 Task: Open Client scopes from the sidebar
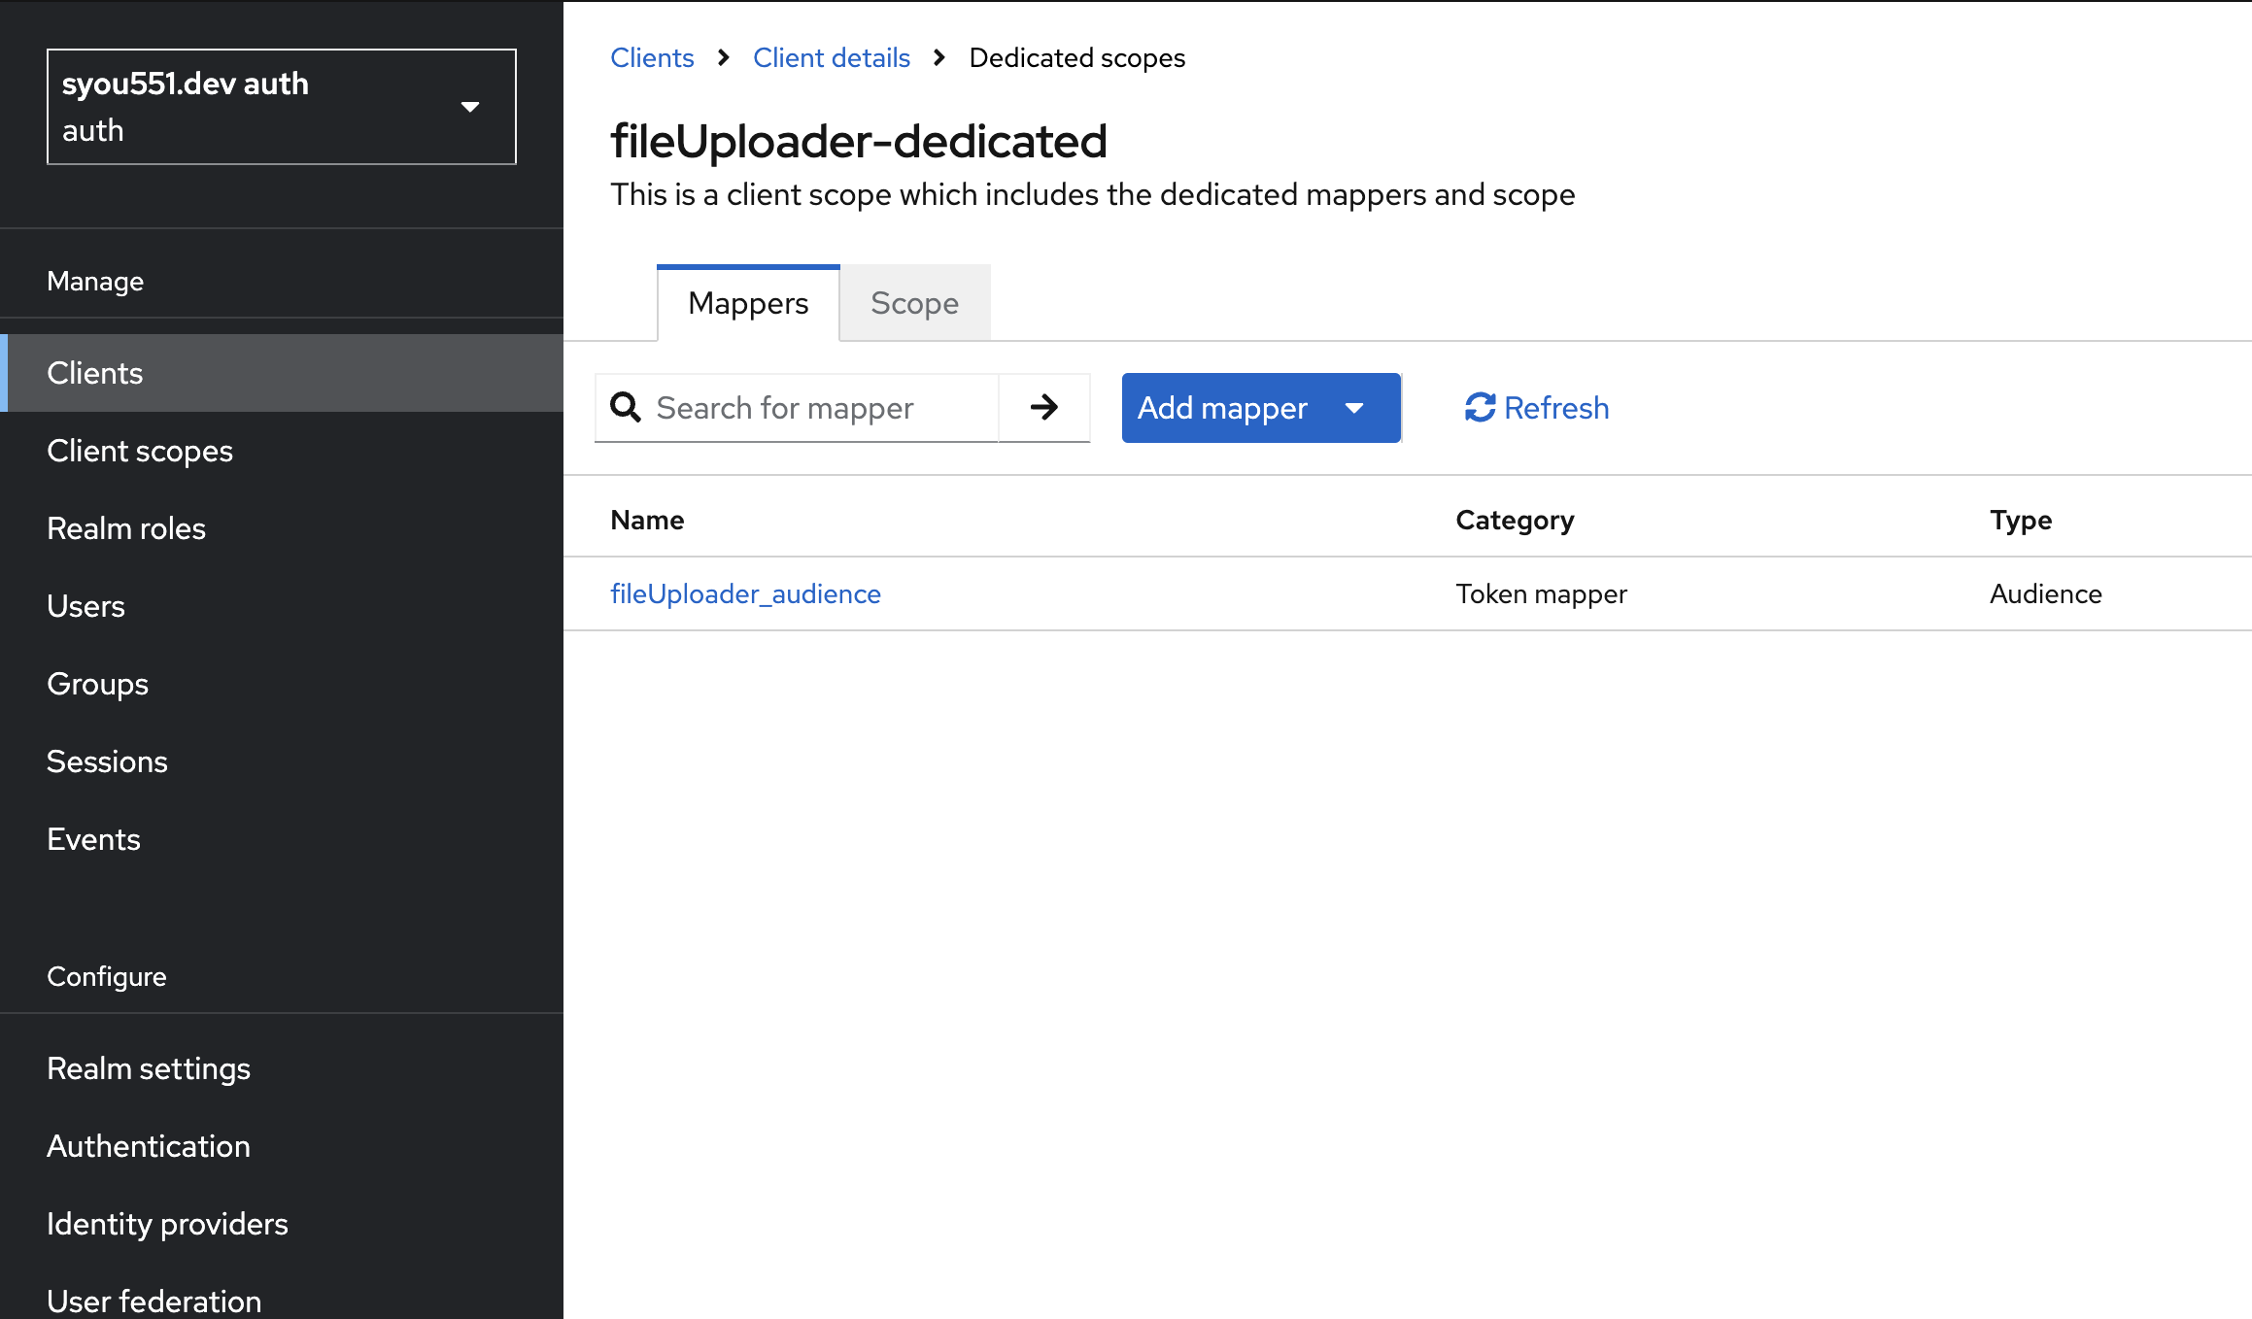pos(140,450)
